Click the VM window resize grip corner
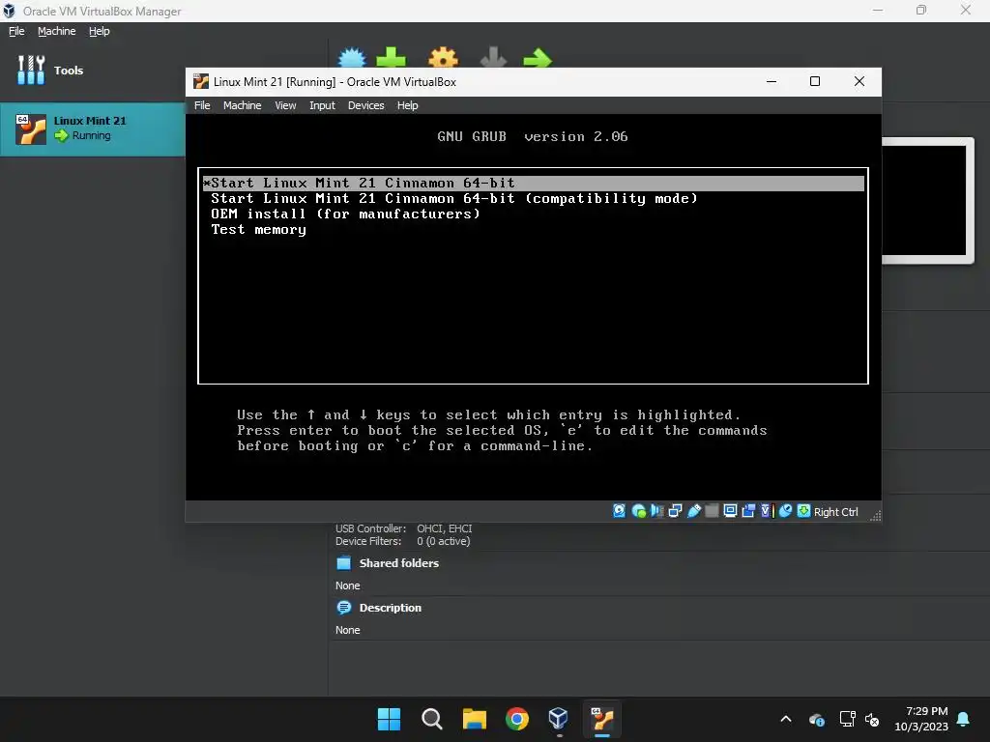 [x=875, y=515]
